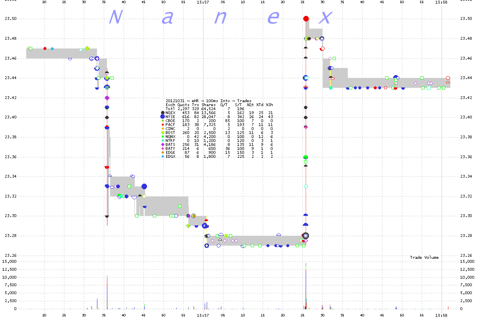Click the NYSE blue circle legend marker
This screenshot has width=477, height=318.
pyautogui.click(x=163, y=116)
